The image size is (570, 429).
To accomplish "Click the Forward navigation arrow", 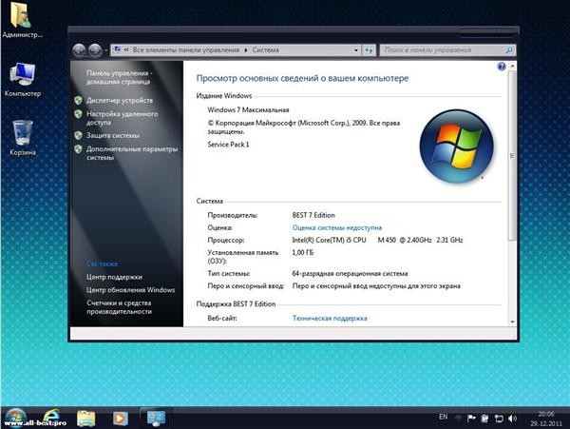I will pyautogui.click(x=95, y=50).
